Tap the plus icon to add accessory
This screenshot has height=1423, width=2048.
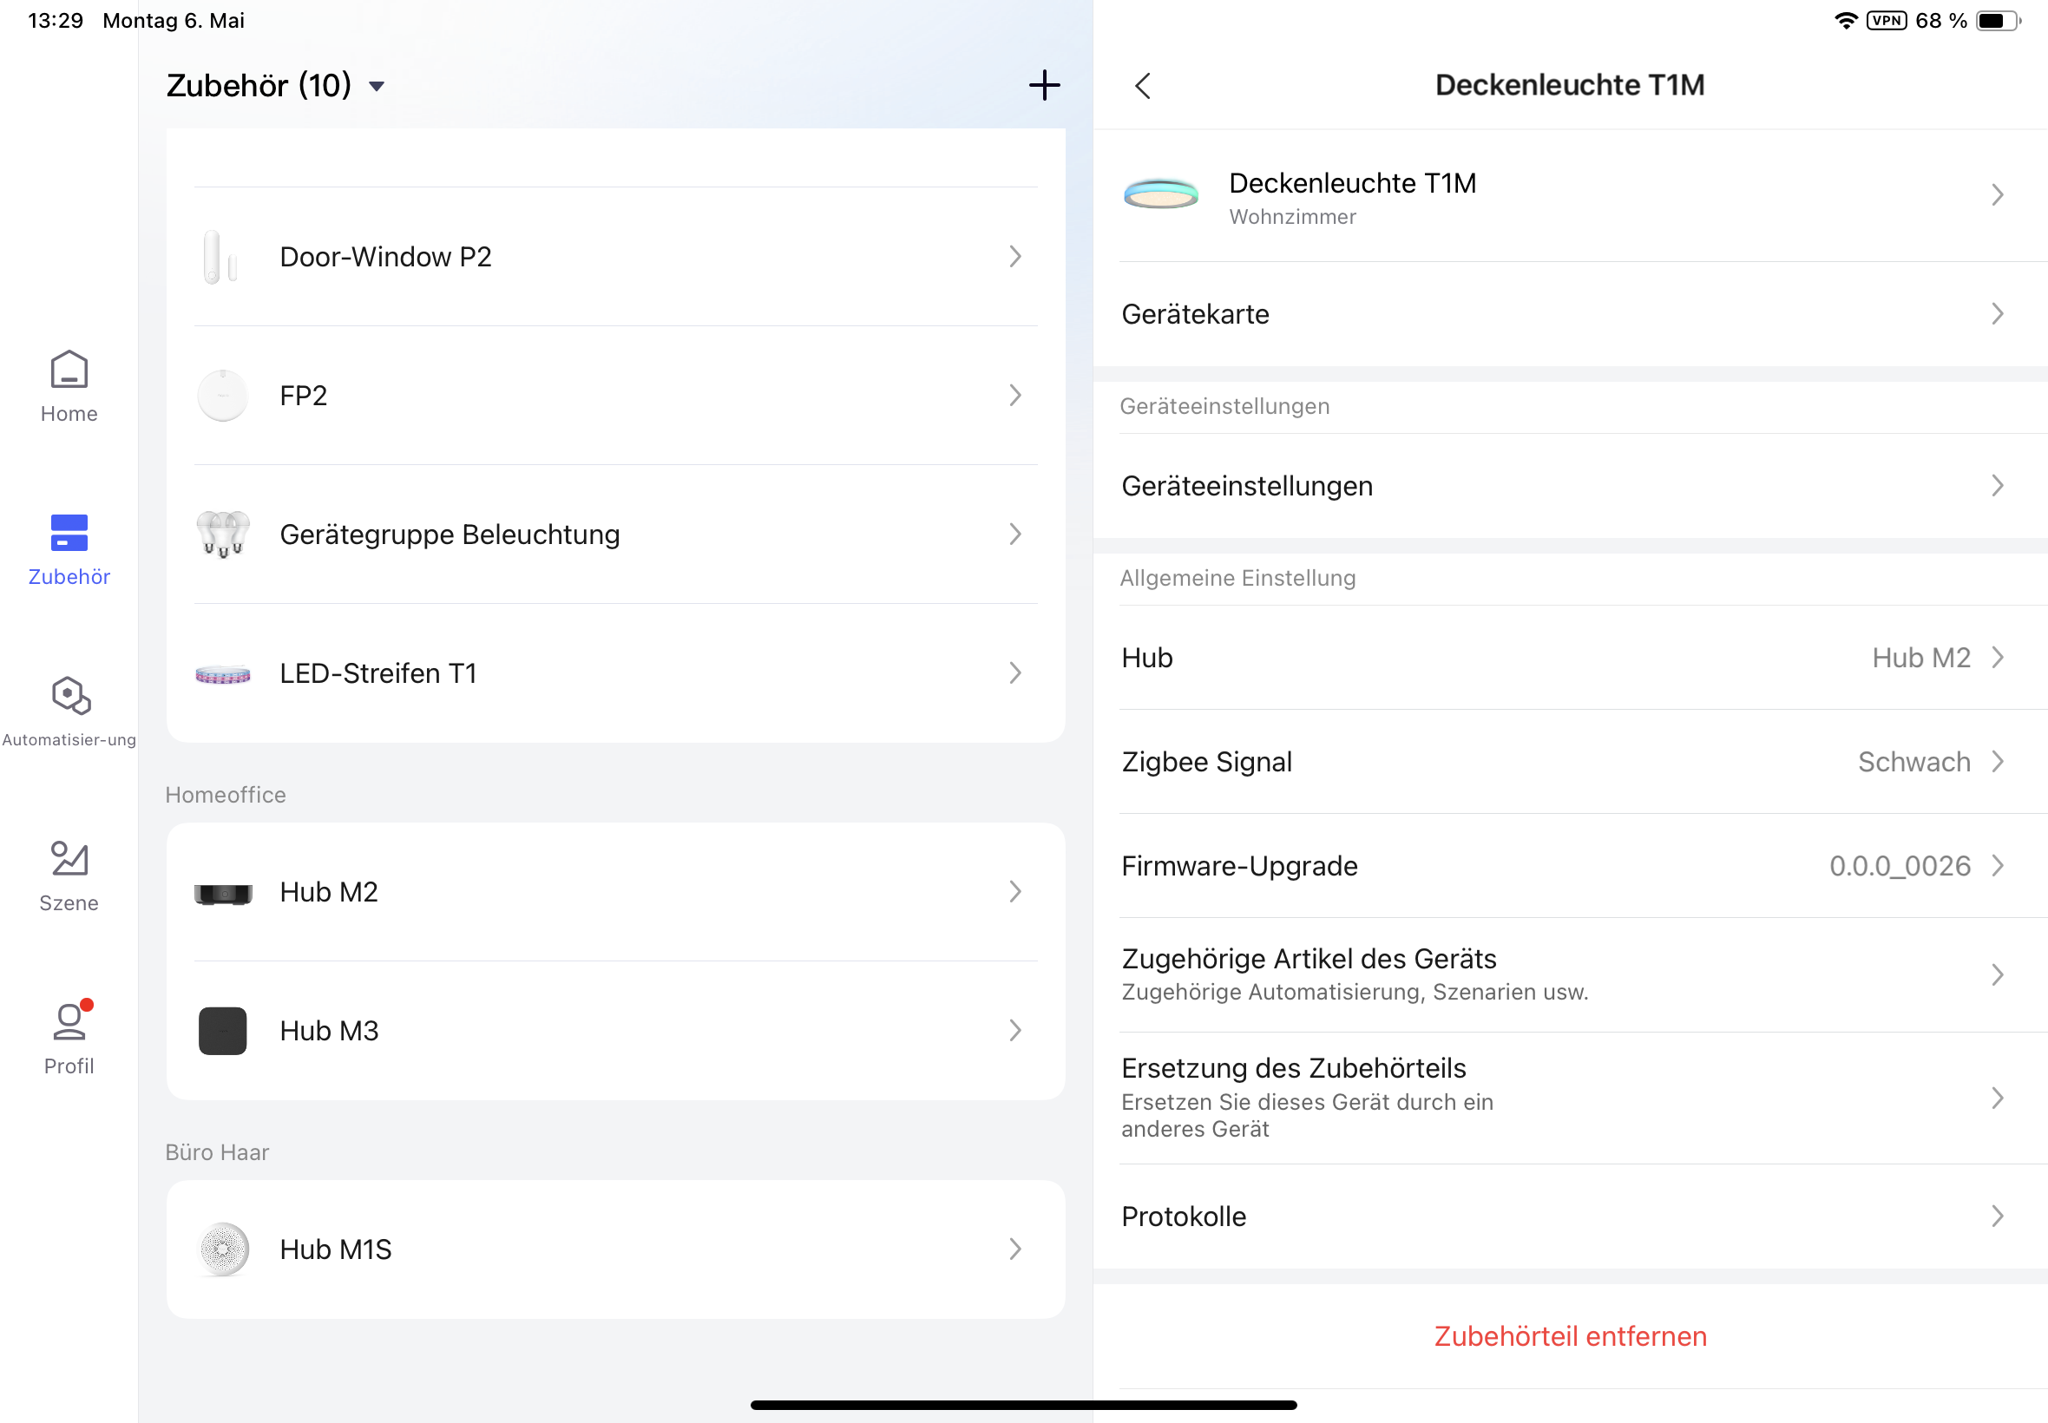[x=1043, y=86]
